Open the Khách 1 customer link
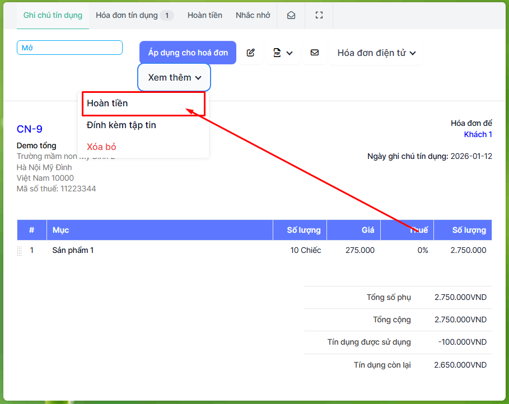This screenshot has height=404, width=509. click(x=478, y=134)
